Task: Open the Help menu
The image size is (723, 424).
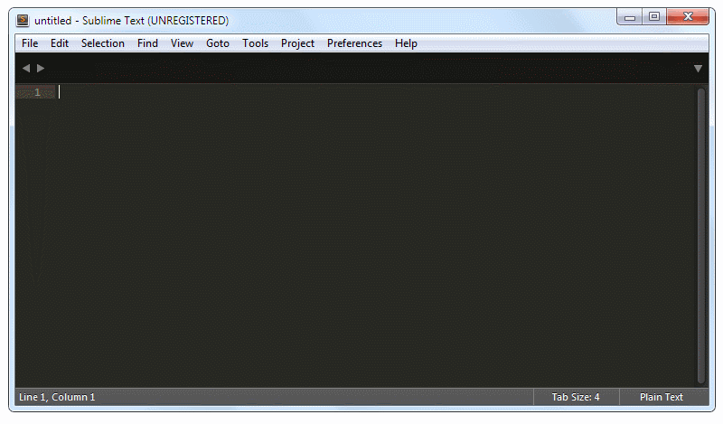Action: click(x=406, y=43)
